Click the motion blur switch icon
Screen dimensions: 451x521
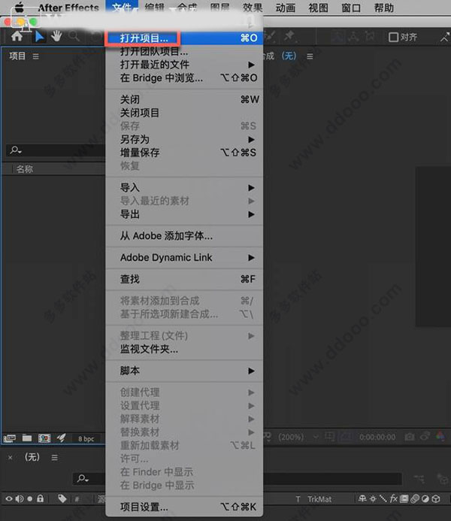[x=415, y=498]
